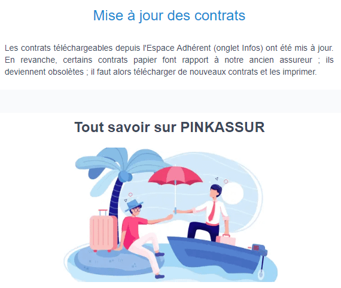Click the '(onglet Infos)' text
Image resolution: width=341 pixels, height=288 pixels.
point(238,48)
